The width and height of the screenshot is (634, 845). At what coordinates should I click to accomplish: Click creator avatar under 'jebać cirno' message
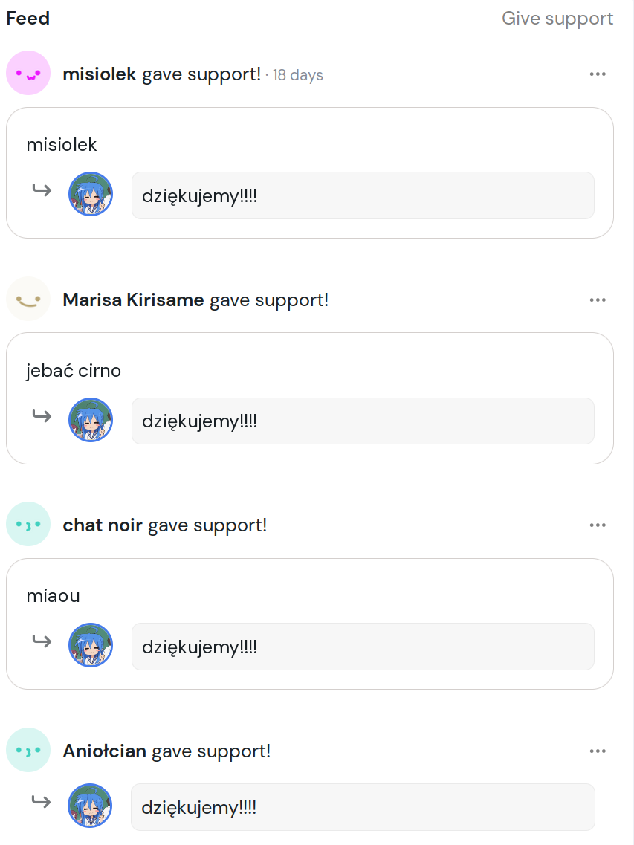[x=91, y=420]
